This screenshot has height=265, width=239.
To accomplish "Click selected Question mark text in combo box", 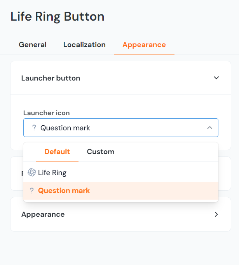I will (65, 128).
